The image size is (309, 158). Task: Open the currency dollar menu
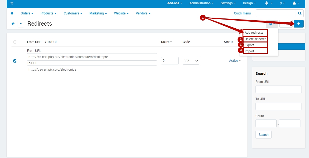[x=282, y=3]
